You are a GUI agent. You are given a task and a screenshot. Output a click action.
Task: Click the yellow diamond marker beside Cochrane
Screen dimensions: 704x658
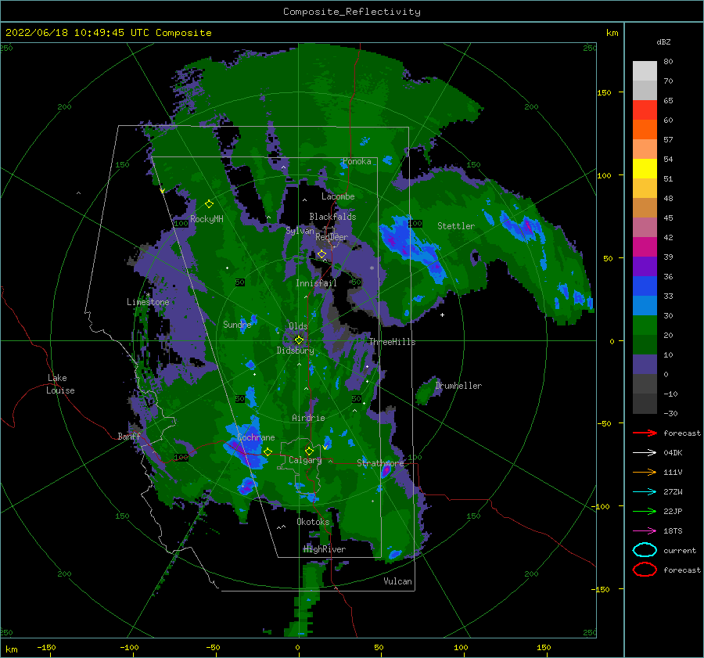pos(268,452)
